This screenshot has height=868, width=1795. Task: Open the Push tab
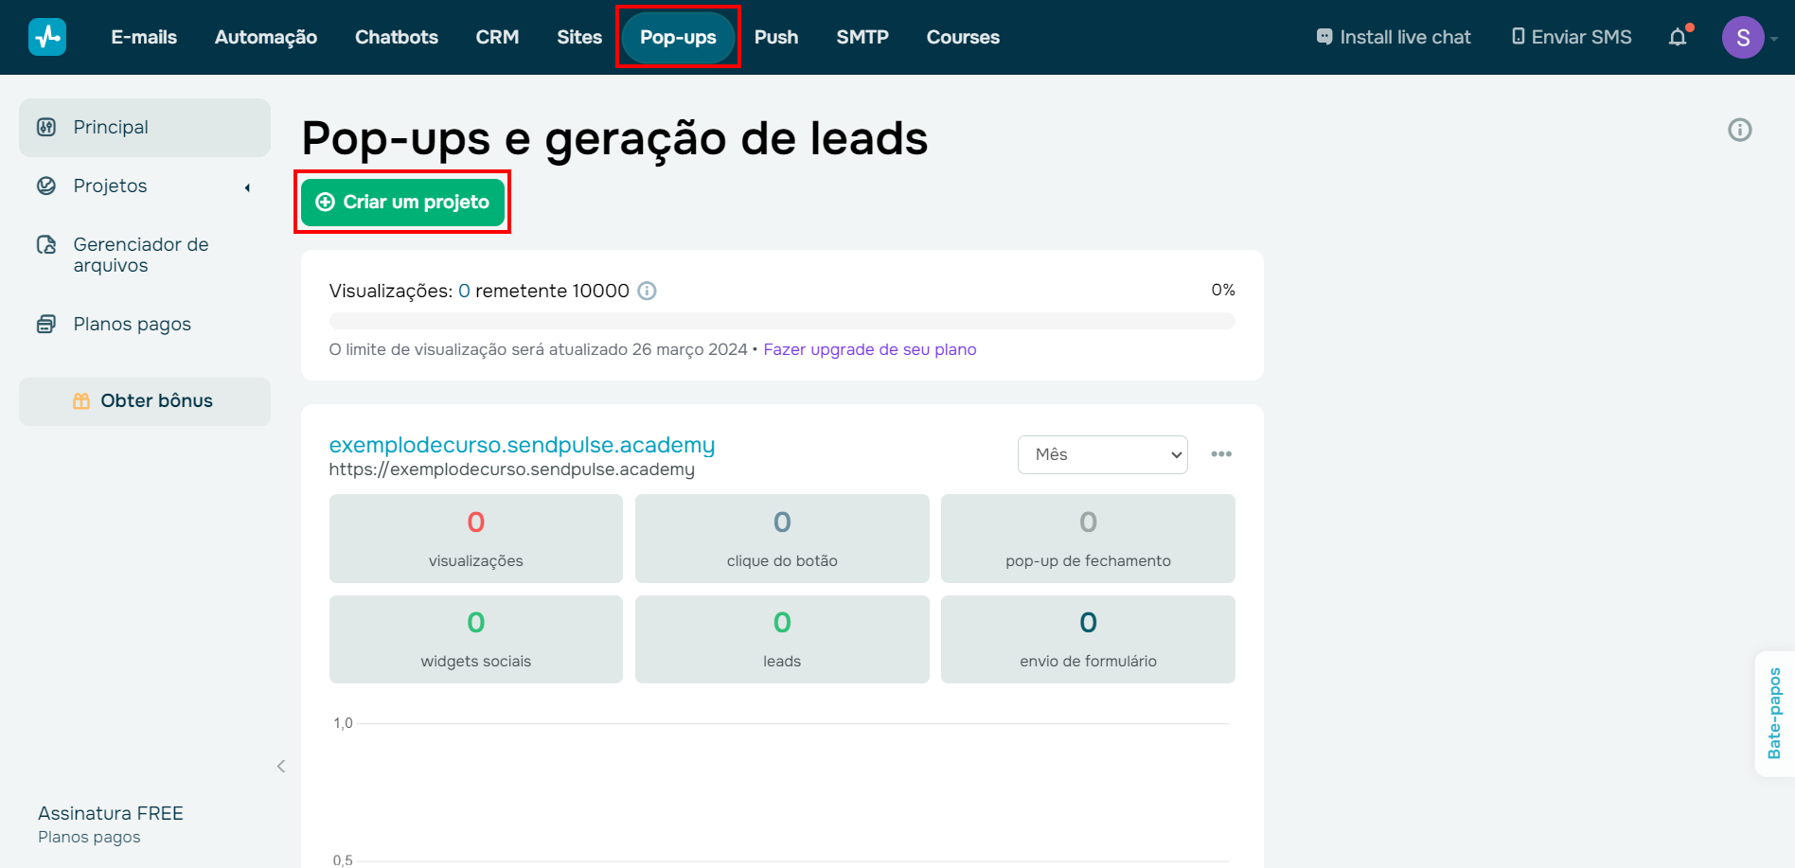(x=776, y=37)
